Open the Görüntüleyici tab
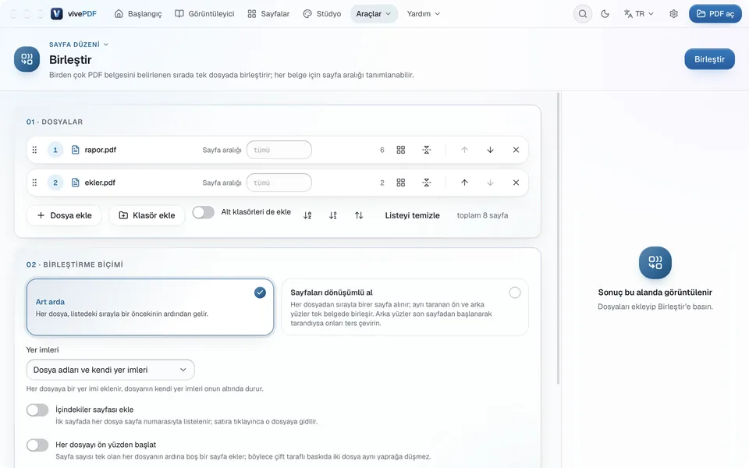 tap(204, 14)
